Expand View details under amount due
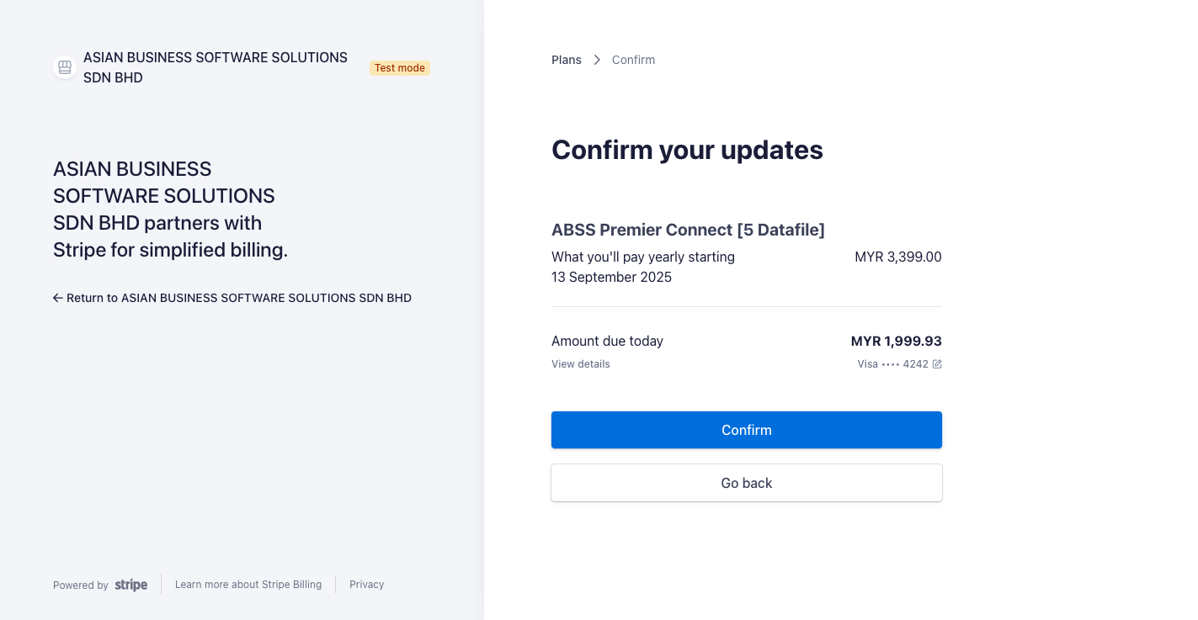This screenshot has height=620, width=1198. [581, 364]
